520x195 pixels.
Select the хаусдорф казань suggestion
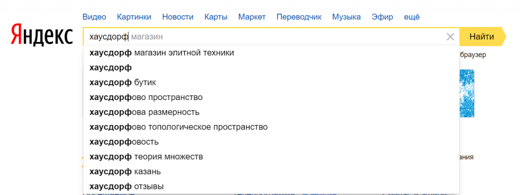271,172
